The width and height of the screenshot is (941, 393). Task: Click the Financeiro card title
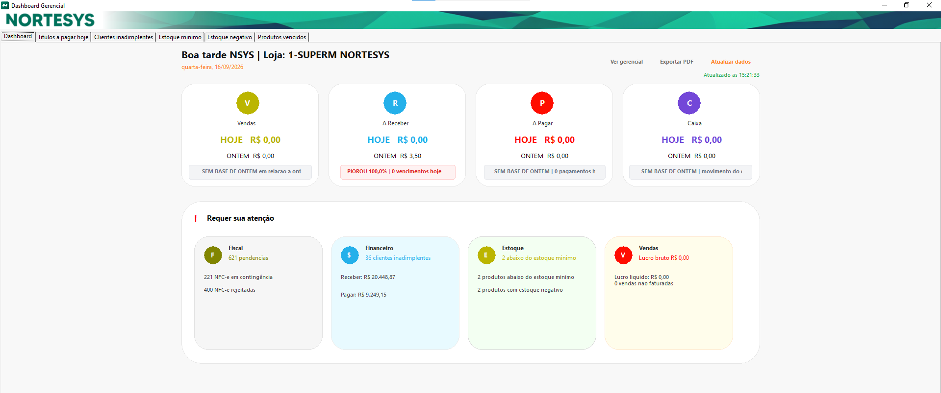(x=379, y=248)
